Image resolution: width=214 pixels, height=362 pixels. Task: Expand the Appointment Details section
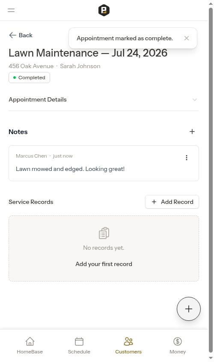[104, 99]
